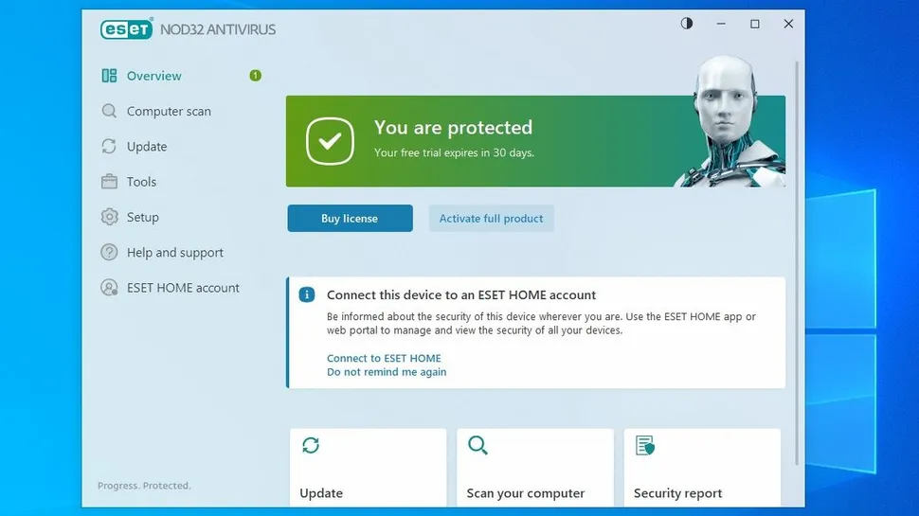Click the Help and support question icon
919x516 pixels.
pyautogui.click(x=109, y=253)
